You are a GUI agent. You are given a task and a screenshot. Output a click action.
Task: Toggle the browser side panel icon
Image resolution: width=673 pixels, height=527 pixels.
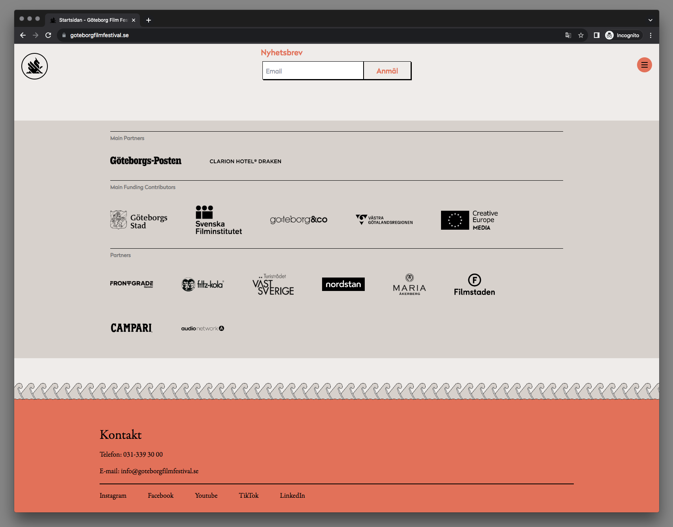(596, 35)
